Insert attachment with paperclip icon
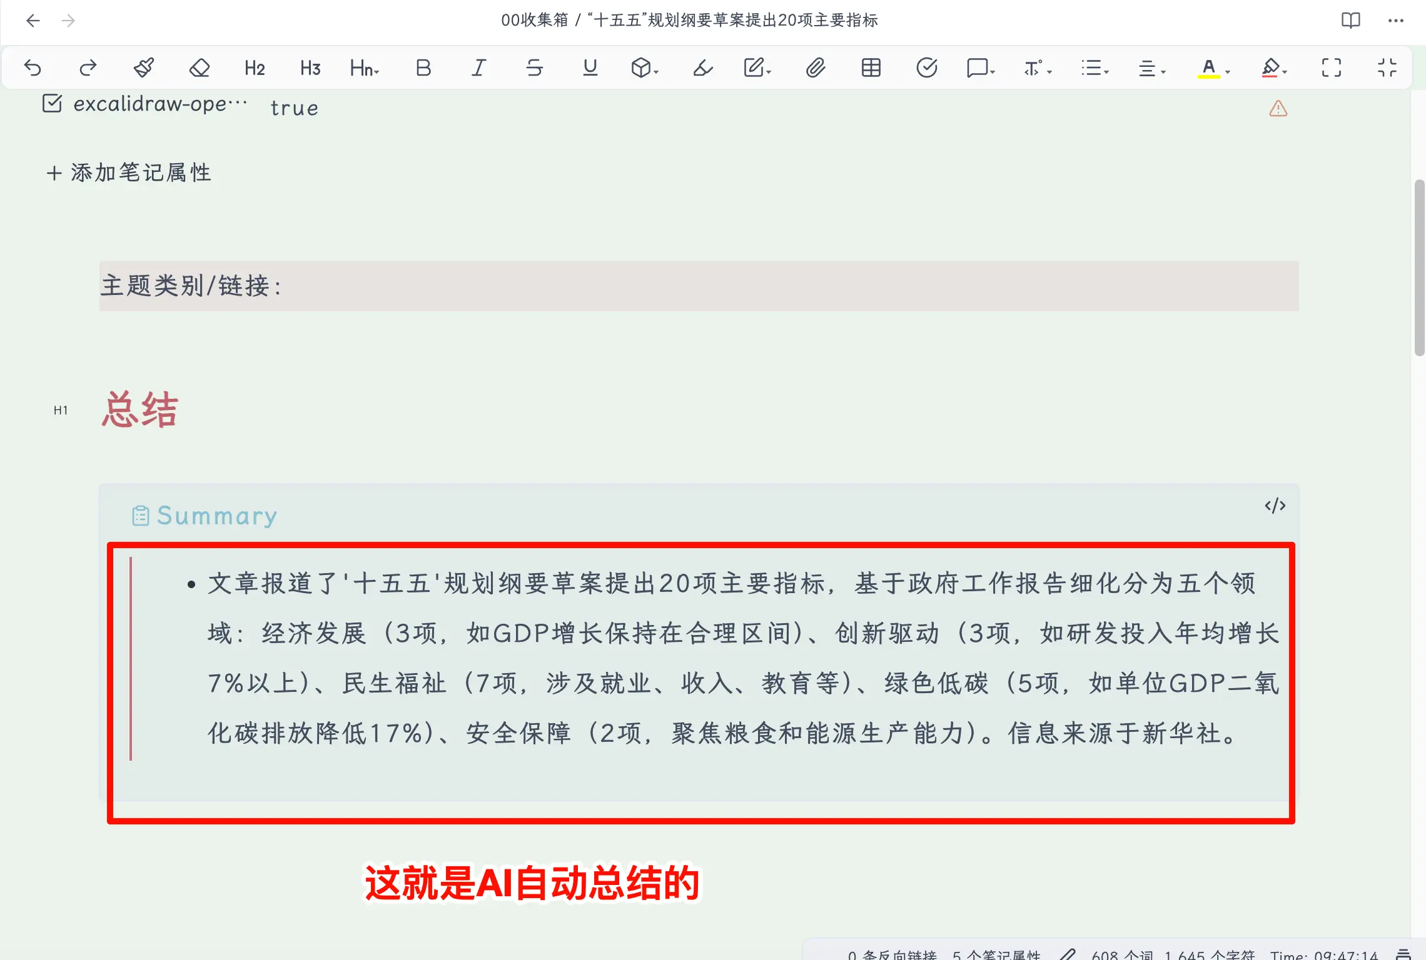 [x=815, y=67]
